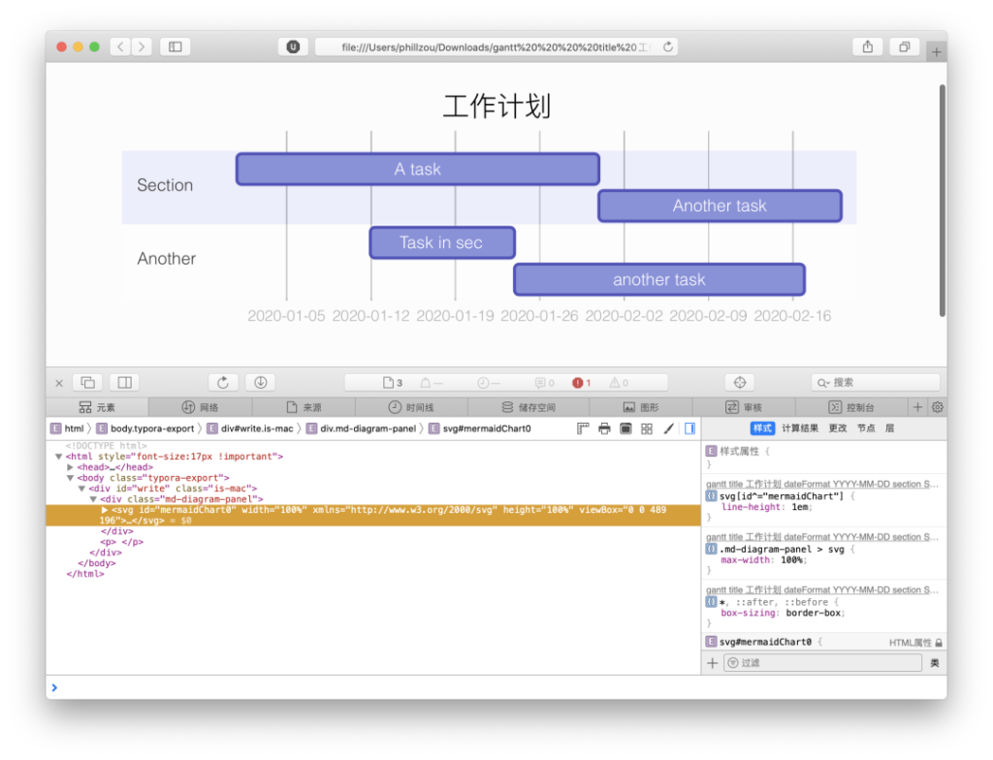Reload page from Web Inspector toolbar
The height and width of the screenshot is (760, 993).
pyautogui.click(x=223, y=383)
